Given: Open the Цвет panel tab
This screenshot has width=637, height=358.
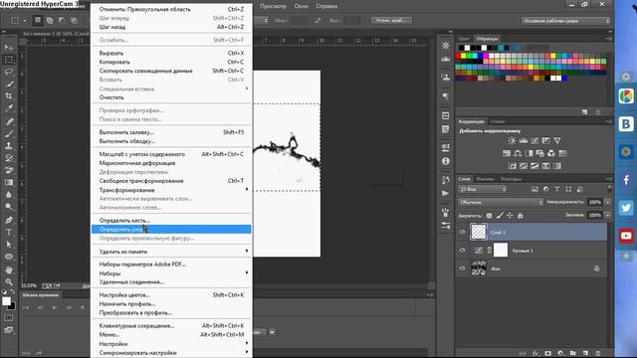Looking at the screenshot, I should (x=464, y=39).
